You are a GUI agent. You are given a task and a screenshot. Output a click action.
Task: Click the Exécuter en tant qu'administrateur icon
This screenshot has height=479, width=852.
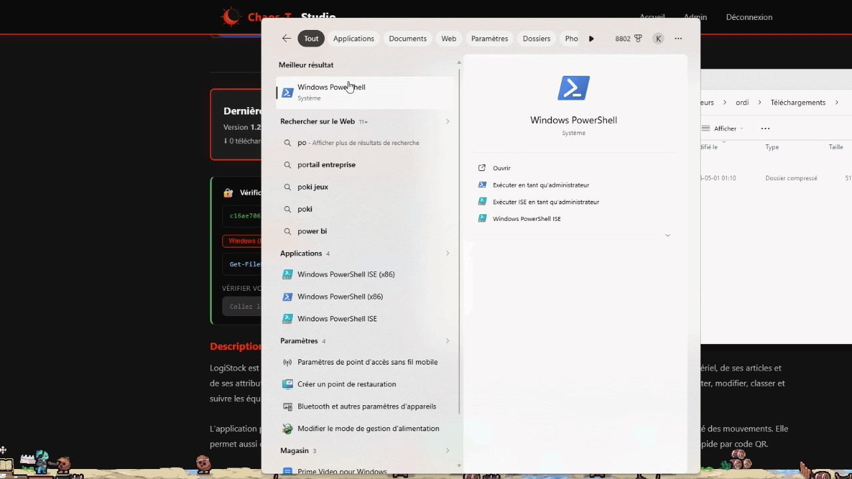click(x=483, y=185)
